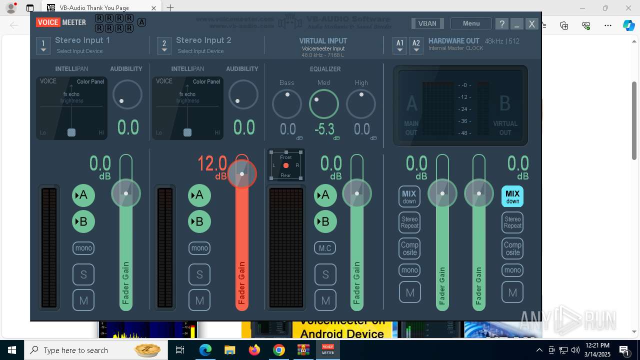Image resolution: width=640 pixels, height=360 pixels.
Task: Mute Stereo Input 1 strip
Action: pyautogui.click(x=83, y=300)
